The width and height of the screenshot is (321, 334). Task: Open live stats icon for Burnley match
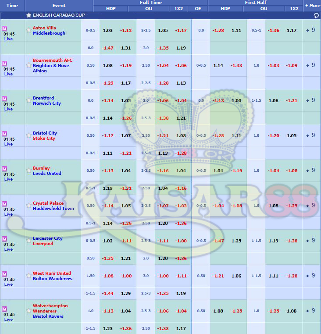(4, 169)
